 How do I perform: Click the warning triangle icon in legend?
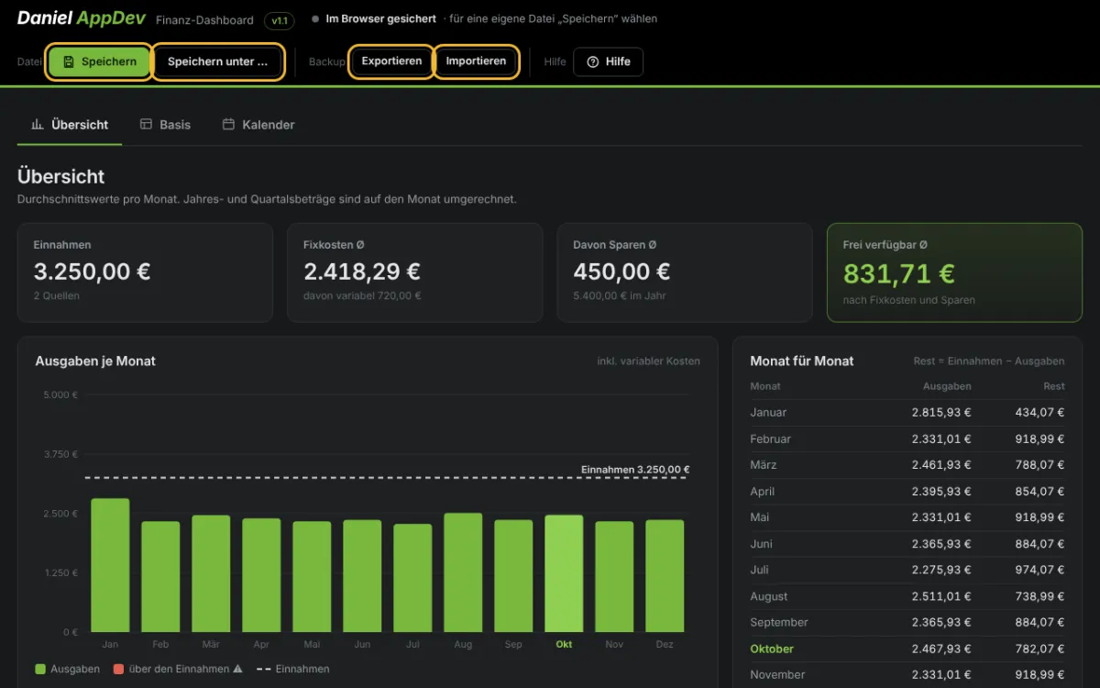pos(237,669)
